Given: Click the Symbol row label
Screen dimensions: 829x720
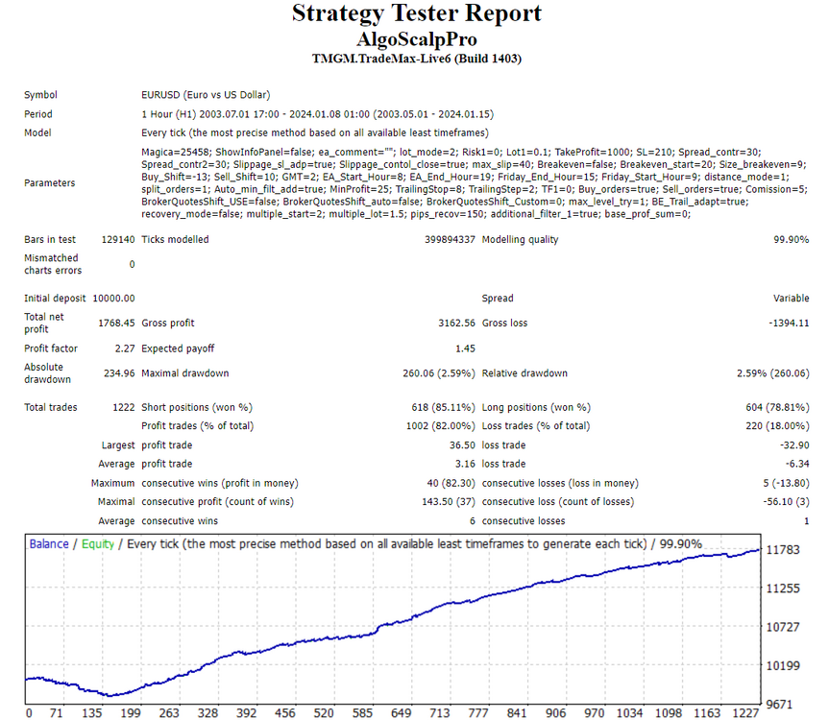Looking at the screenshot, I should [x=40, y=94].
